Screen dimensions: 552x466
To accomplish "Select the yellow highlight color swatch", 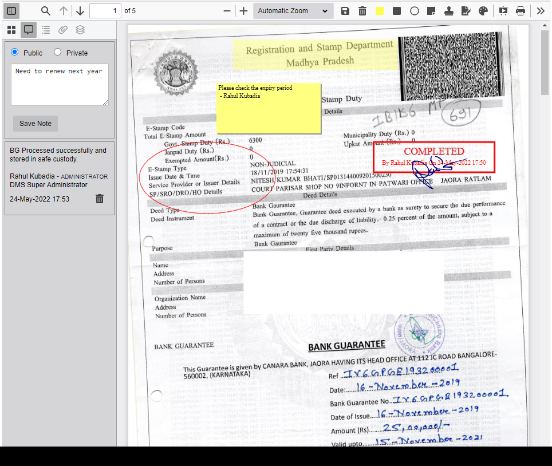I will [380, 10].
